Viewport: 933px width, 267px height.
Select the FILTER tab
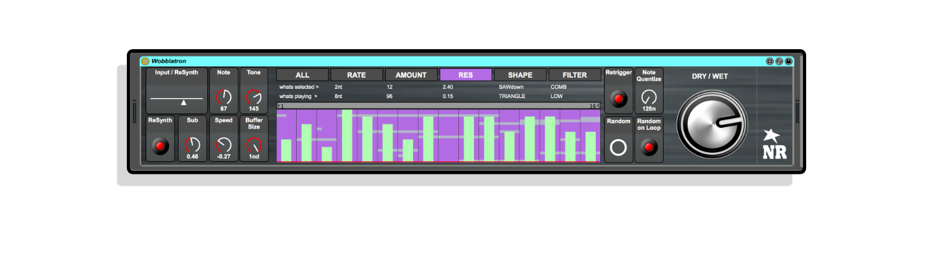pyautogui.click(x=575, y=75)
